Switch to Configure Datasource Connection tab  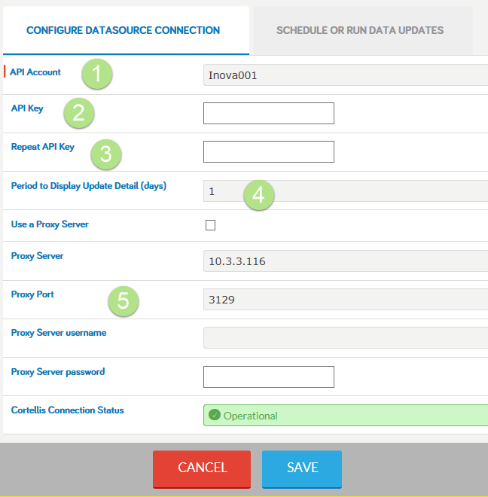click(x=126, y=30)
